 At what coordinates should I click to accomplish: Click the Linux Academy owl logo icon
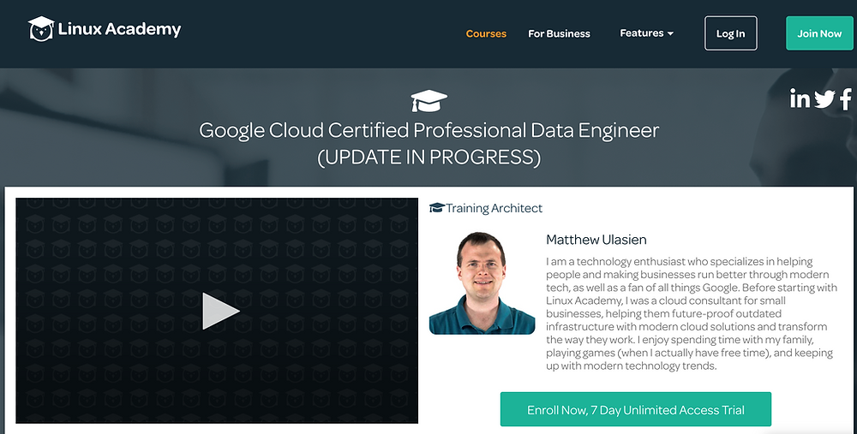[x=41, y=29]
